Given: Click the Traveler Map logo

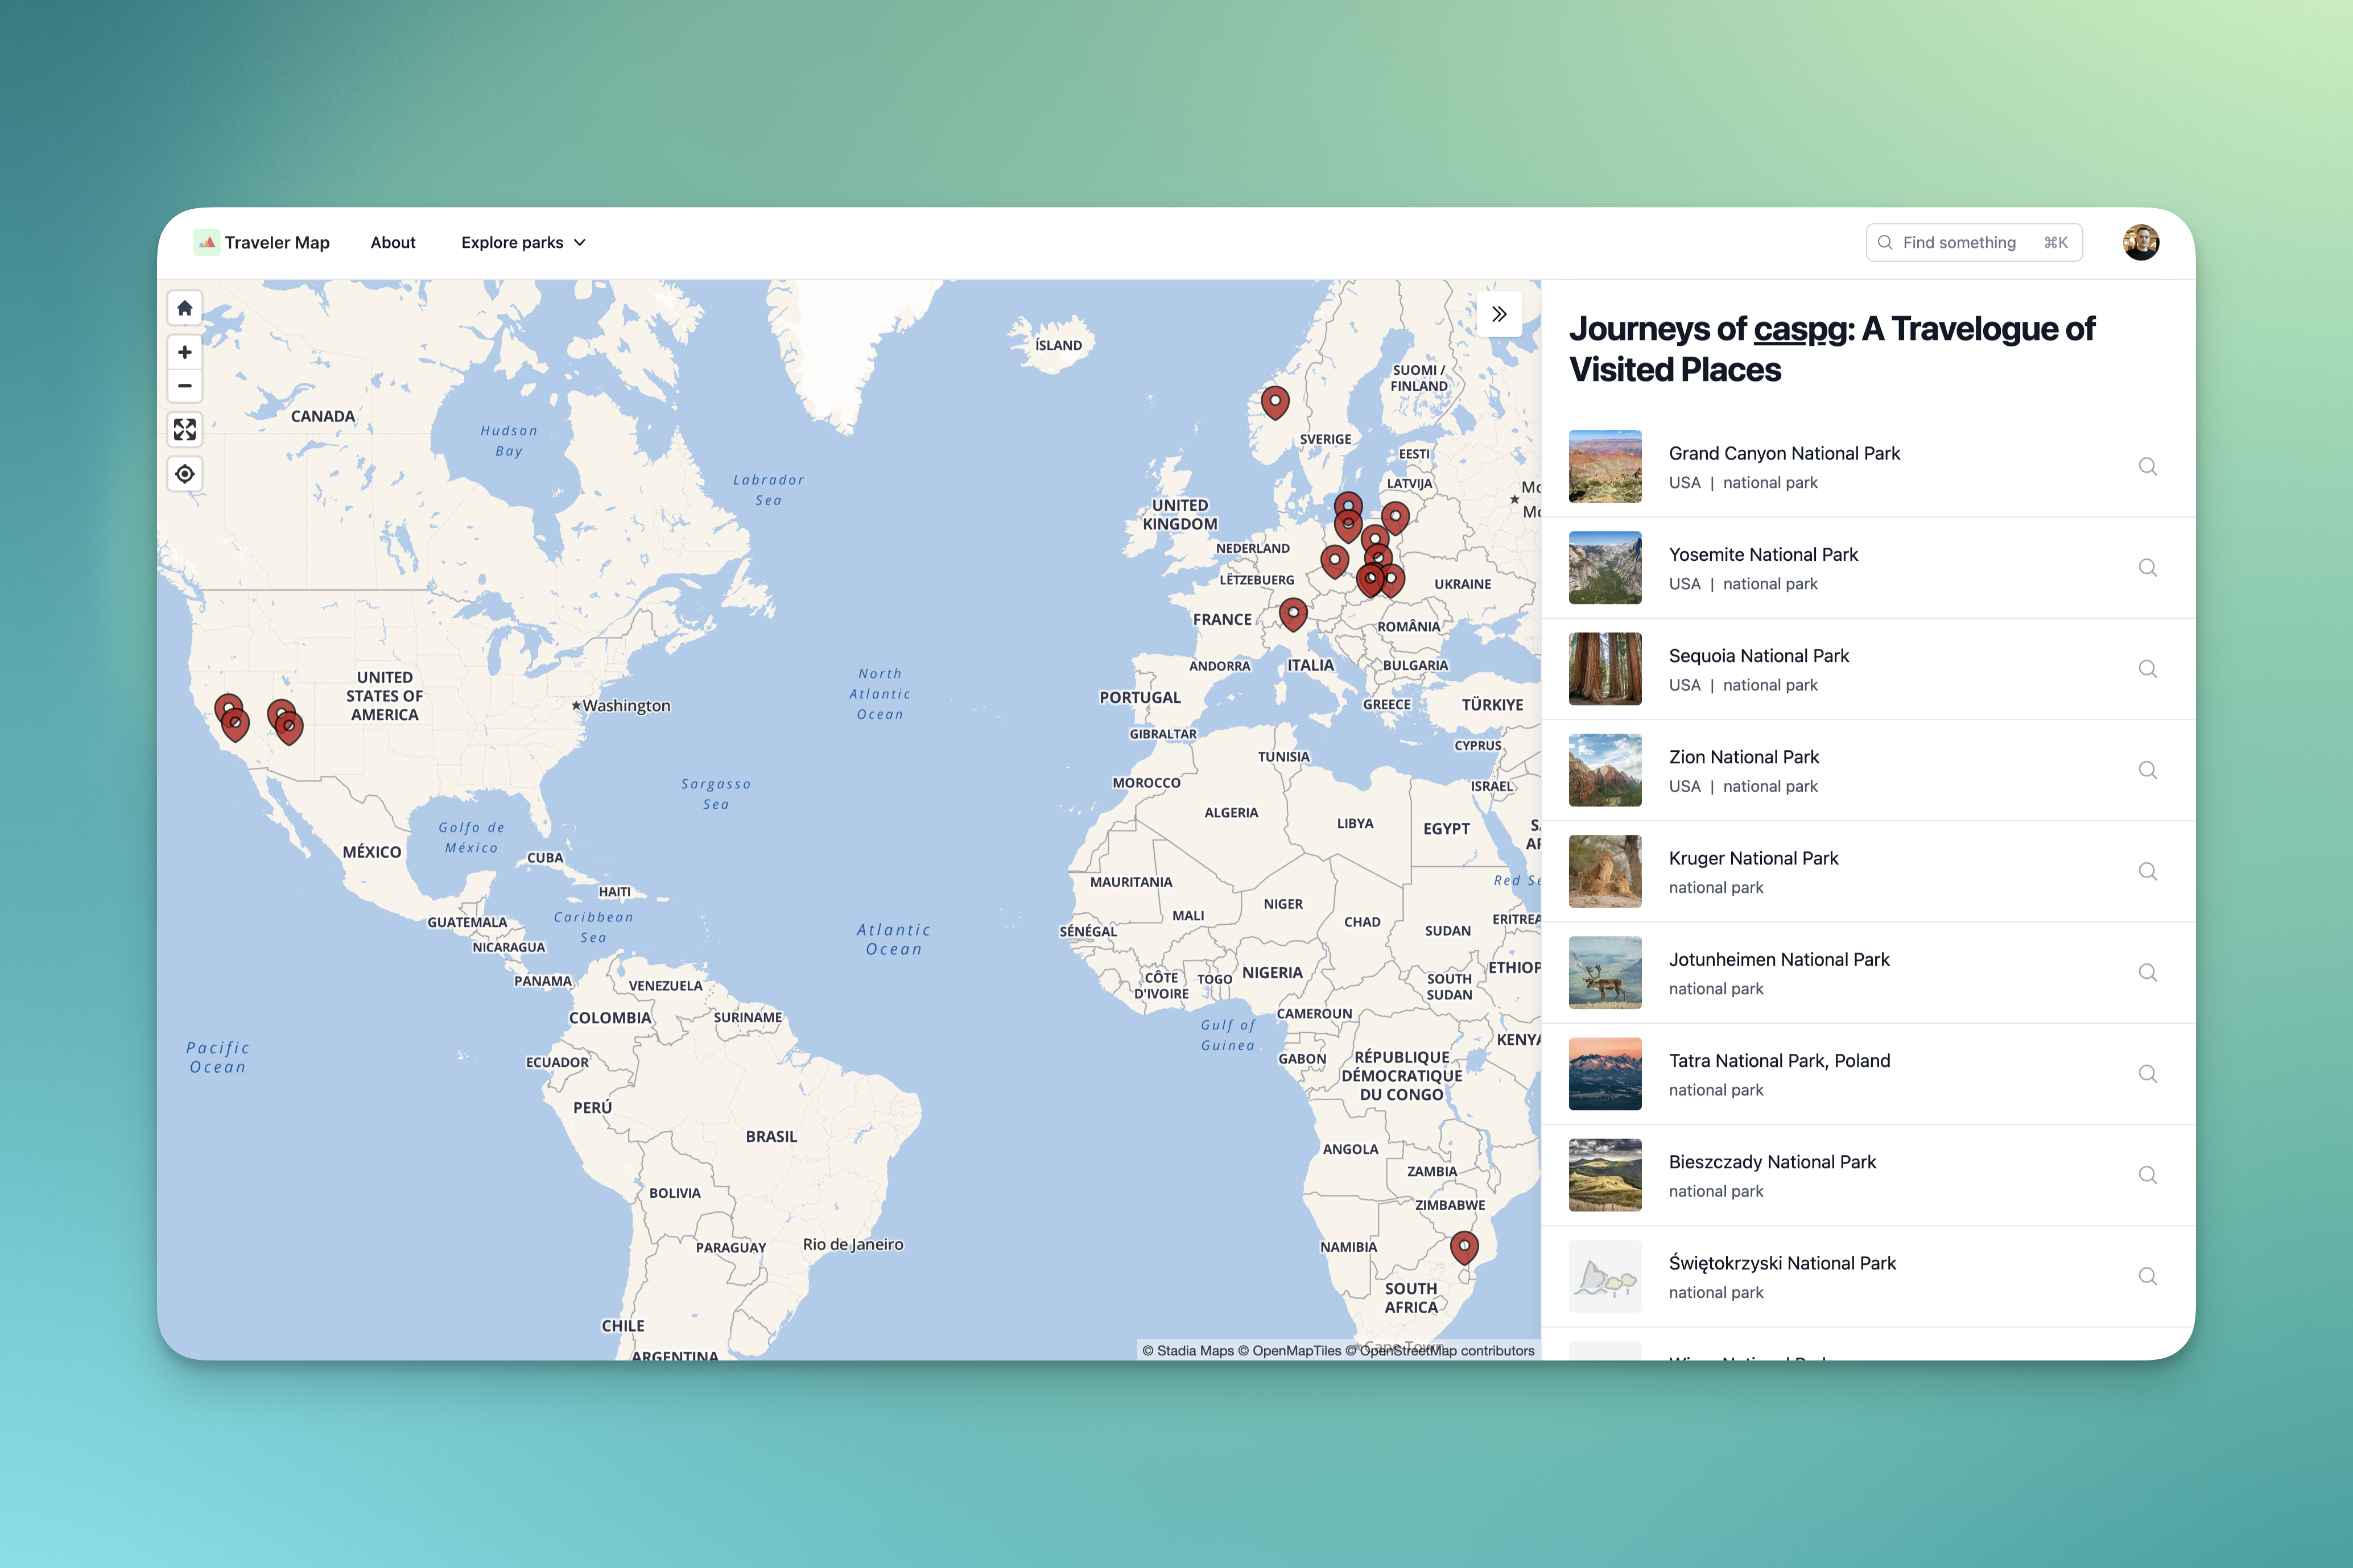Looking at the screenshot, I should [262, 243].
